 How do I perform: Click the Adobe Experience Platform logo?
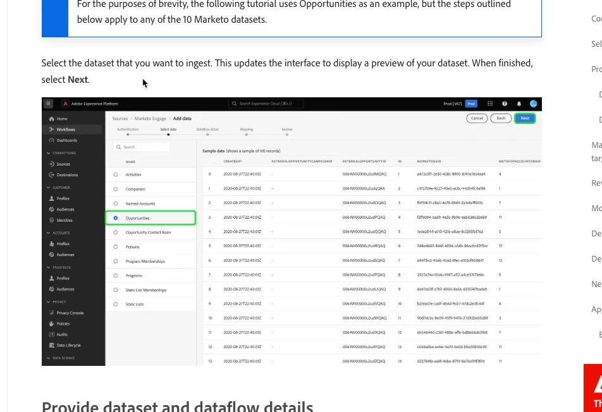tap(66, 104)
